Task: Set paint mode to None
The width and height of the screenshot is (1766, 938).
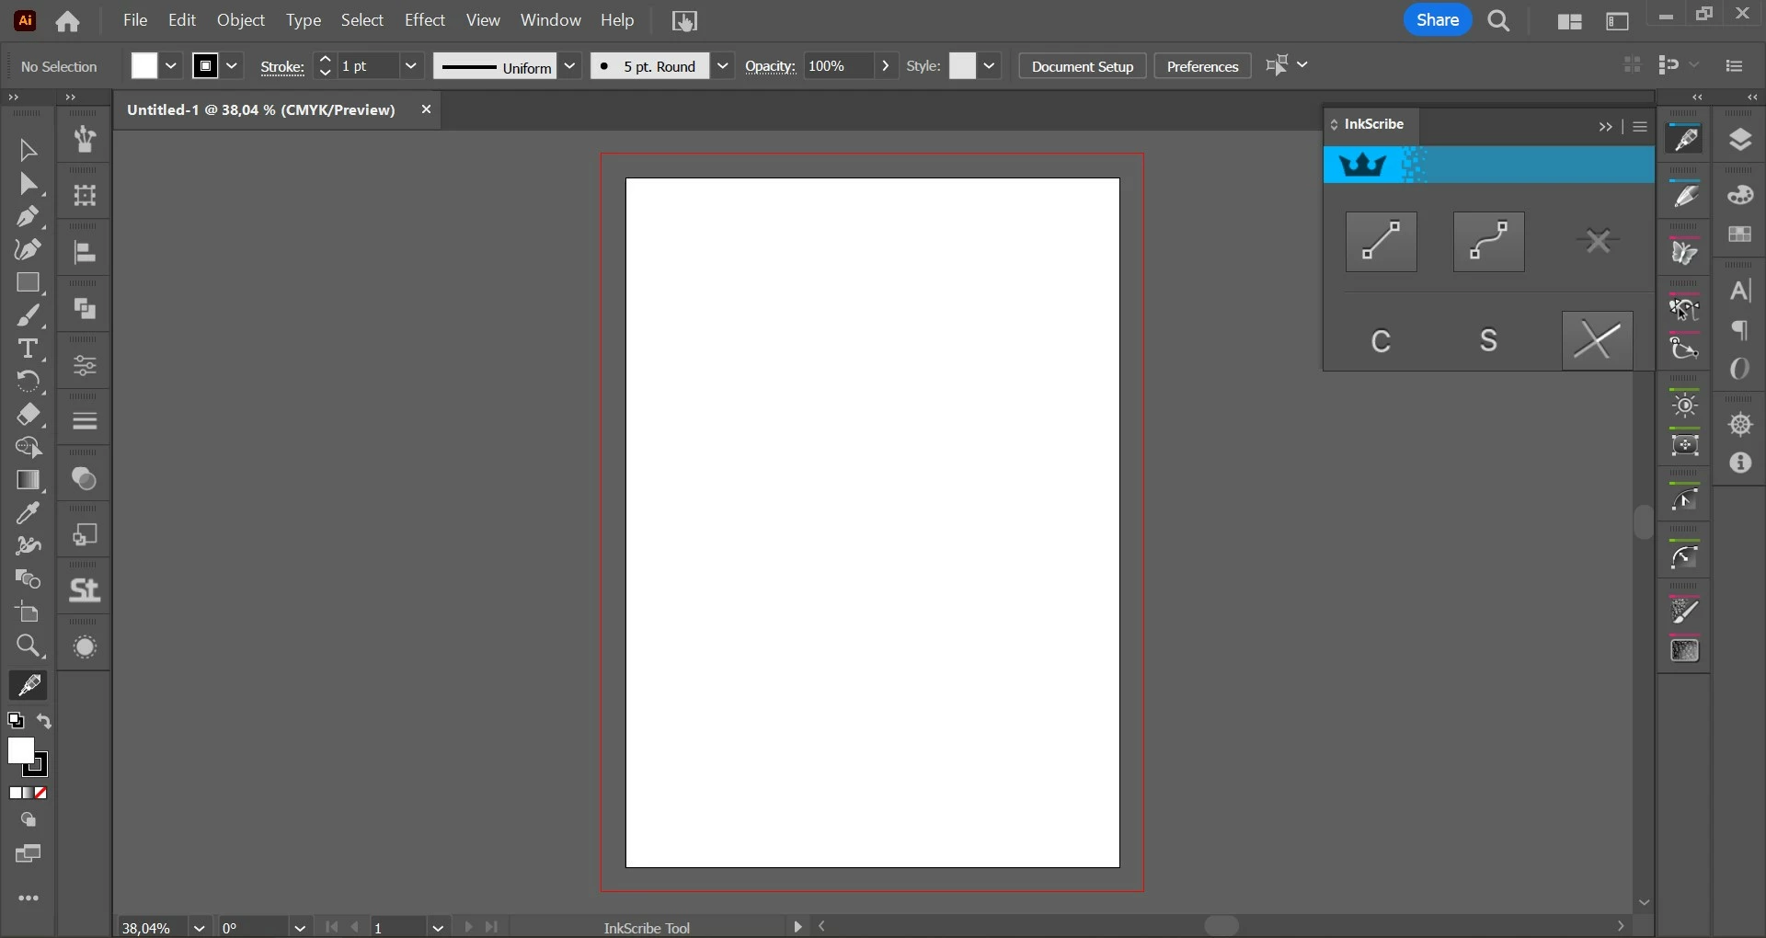Action: click(41, 794)
